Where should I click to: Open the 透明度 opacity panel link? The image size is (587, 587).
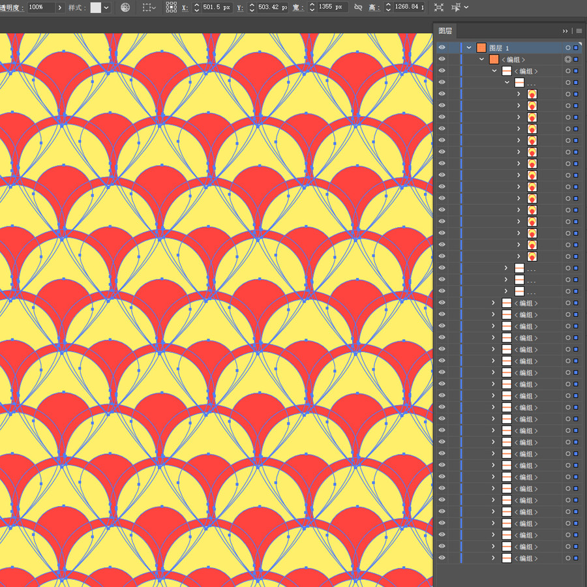tap(11, 7)
